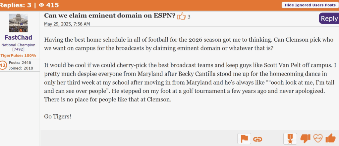Click the heart pulse reaction icon

[x=318, y=139]
